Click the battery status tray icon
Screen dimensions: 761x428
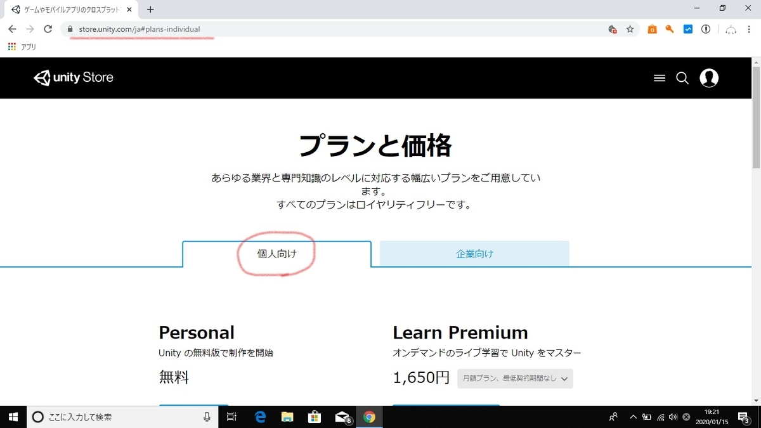click(x=647, y=417)
